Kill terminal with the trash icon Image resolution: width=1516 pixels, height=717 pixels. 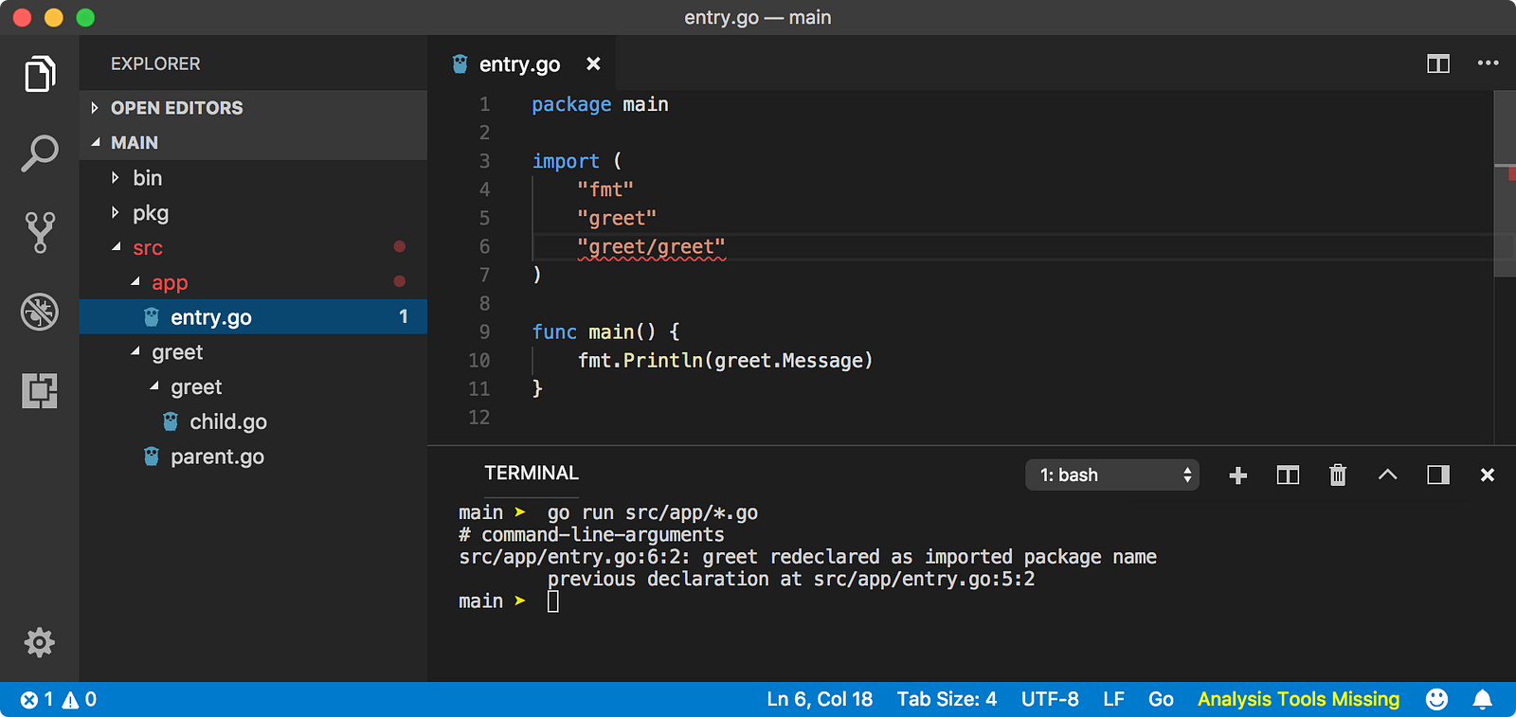pos(1338,475)
